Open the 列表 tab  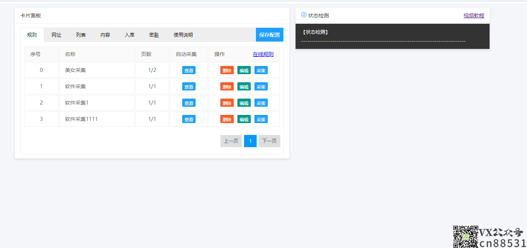pos(81,35)
